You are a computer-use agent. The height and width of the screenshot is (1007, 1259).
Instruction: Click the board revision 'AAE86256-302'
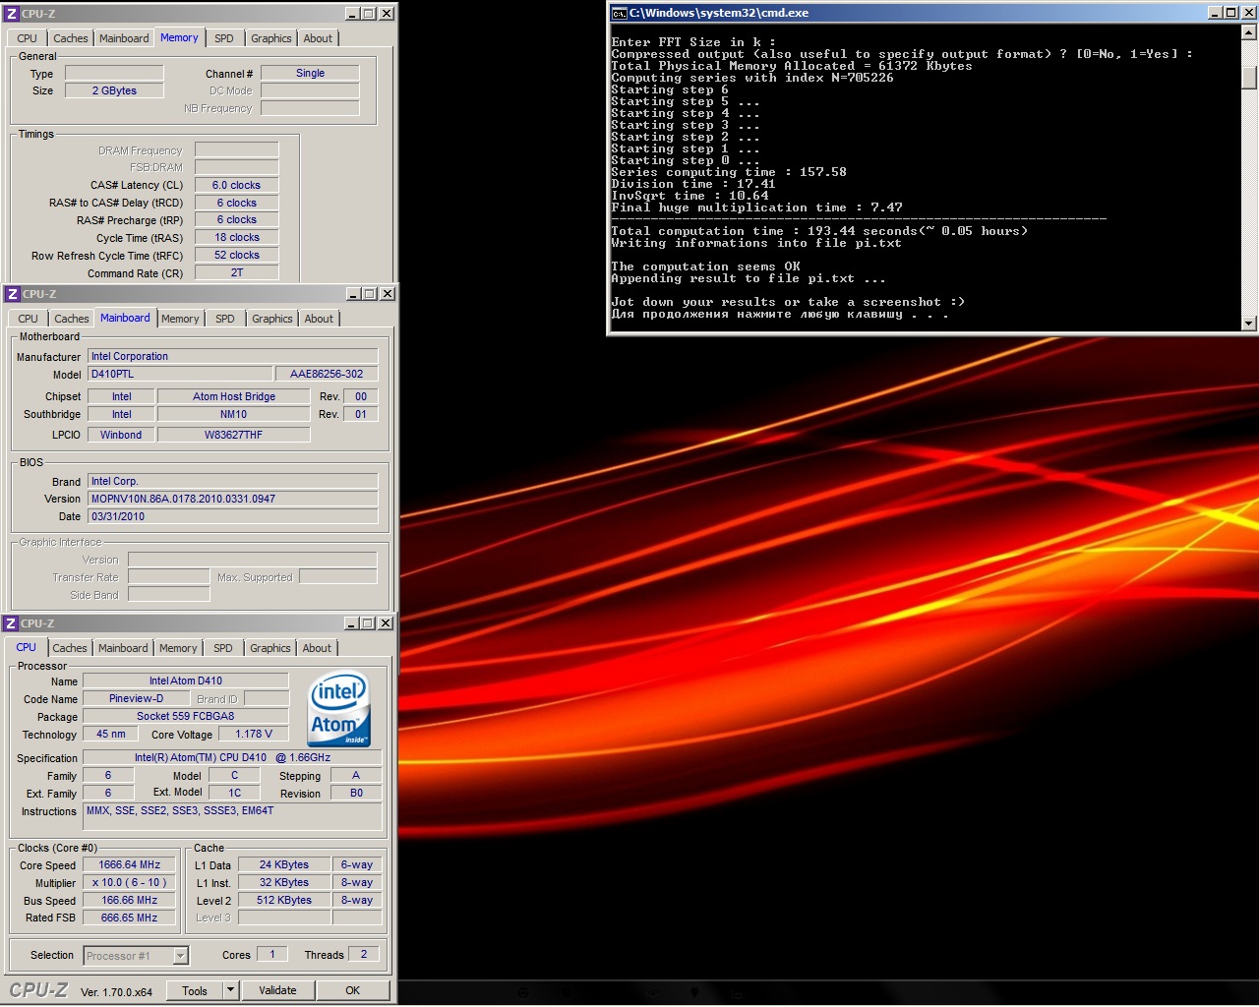click(327, 374)
